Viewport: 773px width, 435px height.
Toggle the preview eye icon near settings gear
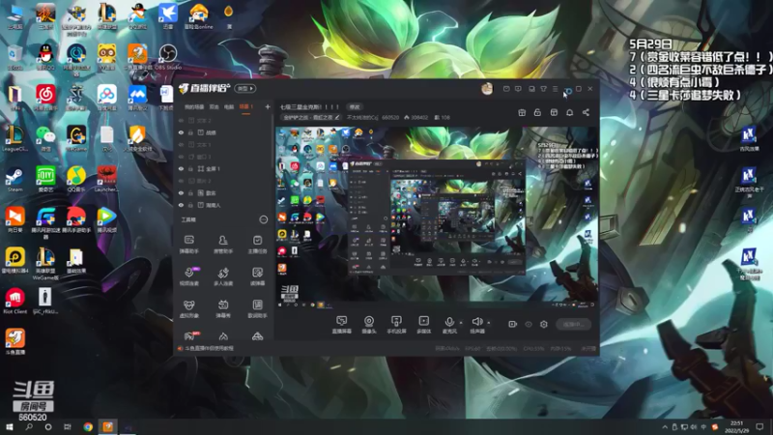(x=529, y=324)
